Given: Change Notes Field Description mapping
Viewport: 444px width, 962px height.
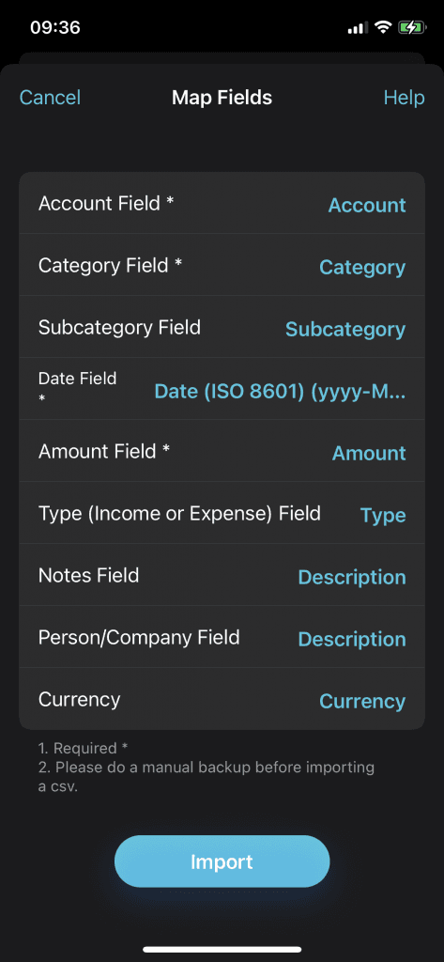Looking at the screenshot, I should (351, 577).
